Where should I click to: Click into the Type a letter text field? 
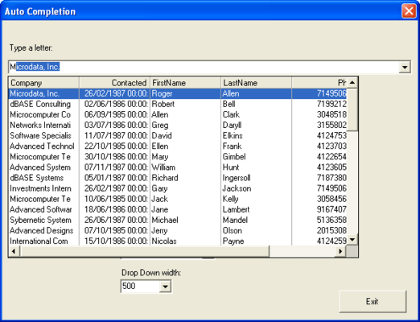click(204, 67)
